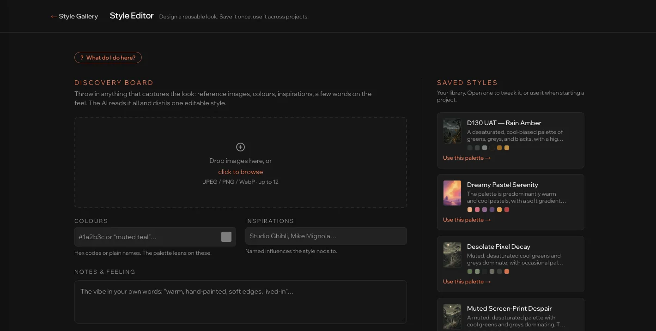Image resolution: width=656 pixels, height=331 pixels.
Task: Select the 'Dreamy Pastel Serenity' title
Action: (x=503, y=185)
